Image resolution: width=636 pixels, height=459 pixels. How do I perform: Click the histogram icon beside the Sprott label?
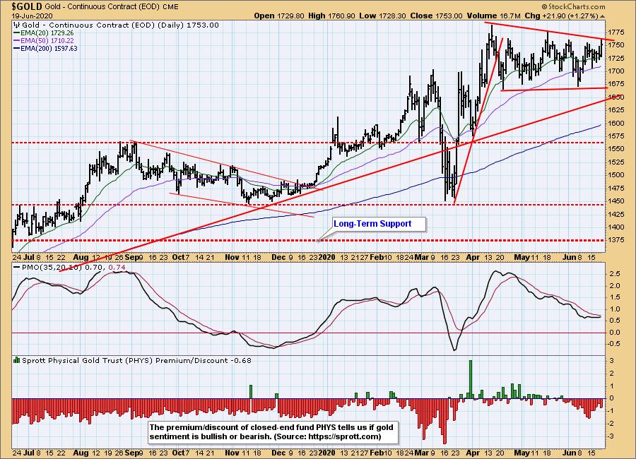pos(17,360)
